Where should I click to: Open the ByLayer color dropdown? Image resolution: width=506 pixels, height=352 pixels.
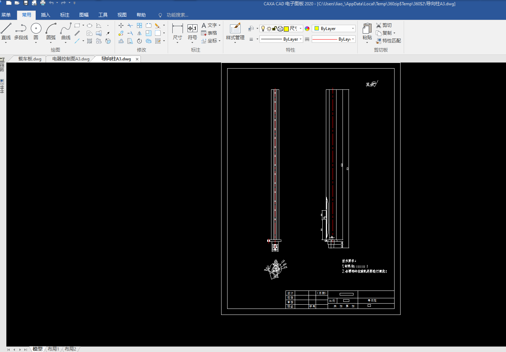[x=333, y=29]
